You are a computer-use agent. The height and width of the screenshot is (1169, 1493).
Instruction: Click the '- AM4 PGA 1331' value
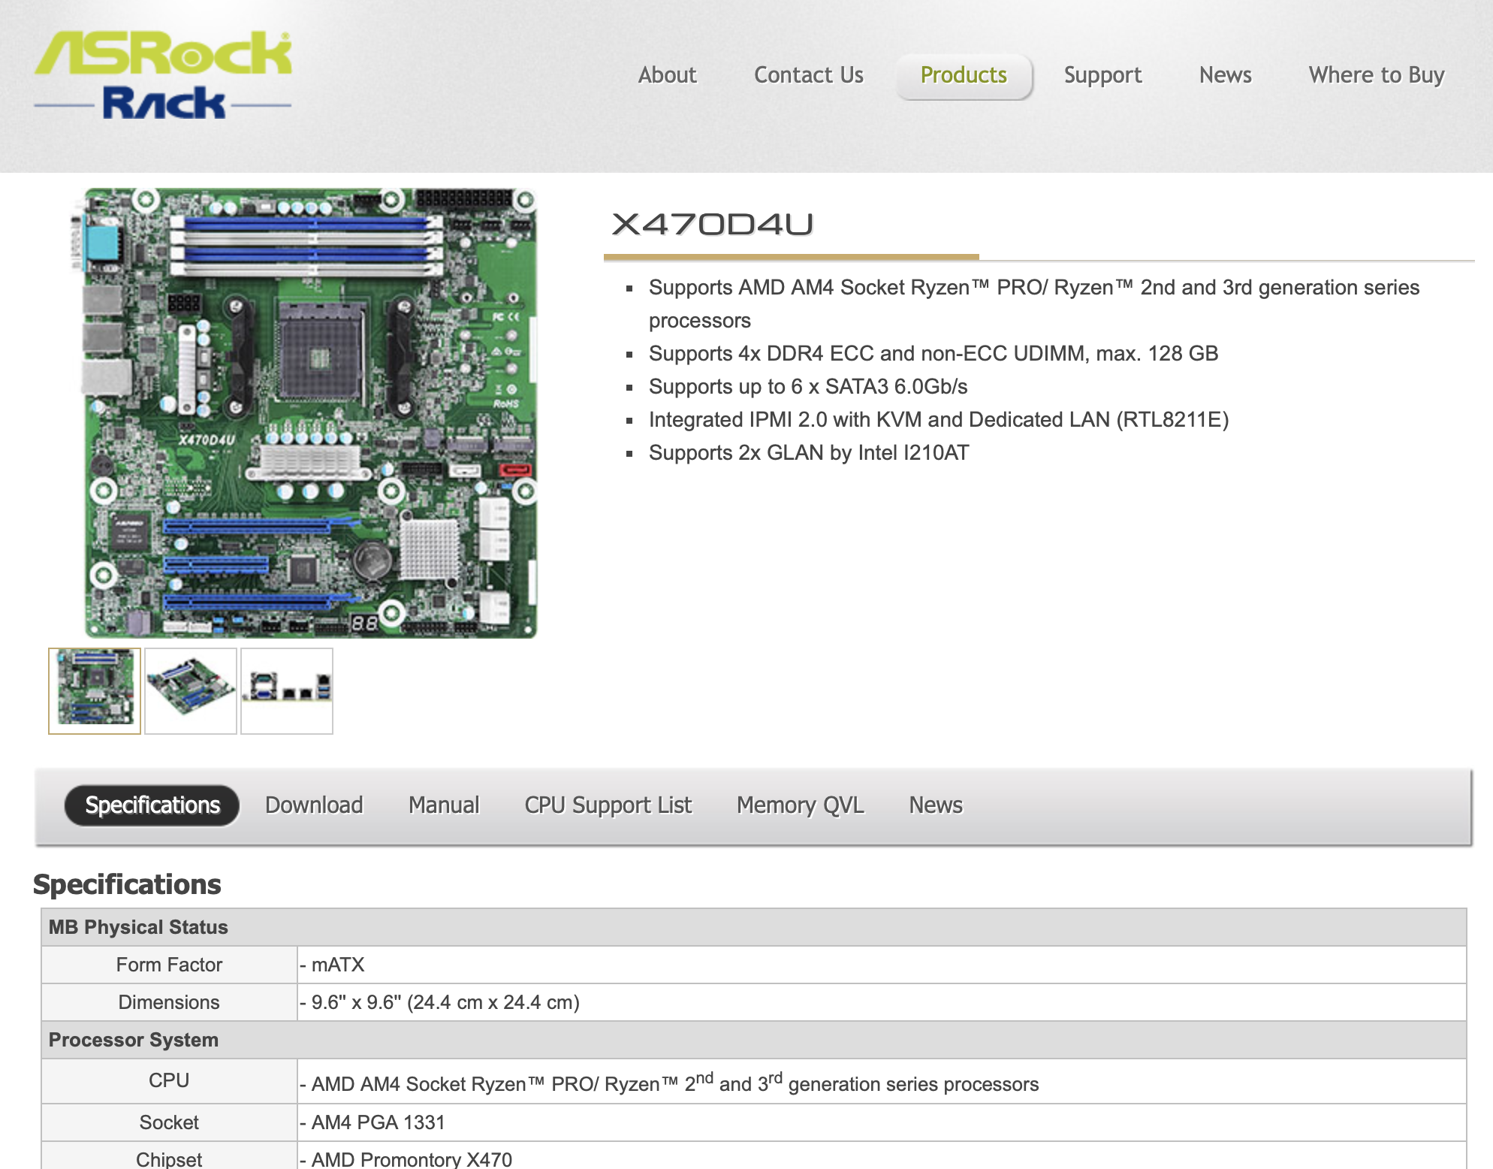(x=372, y=1122)
